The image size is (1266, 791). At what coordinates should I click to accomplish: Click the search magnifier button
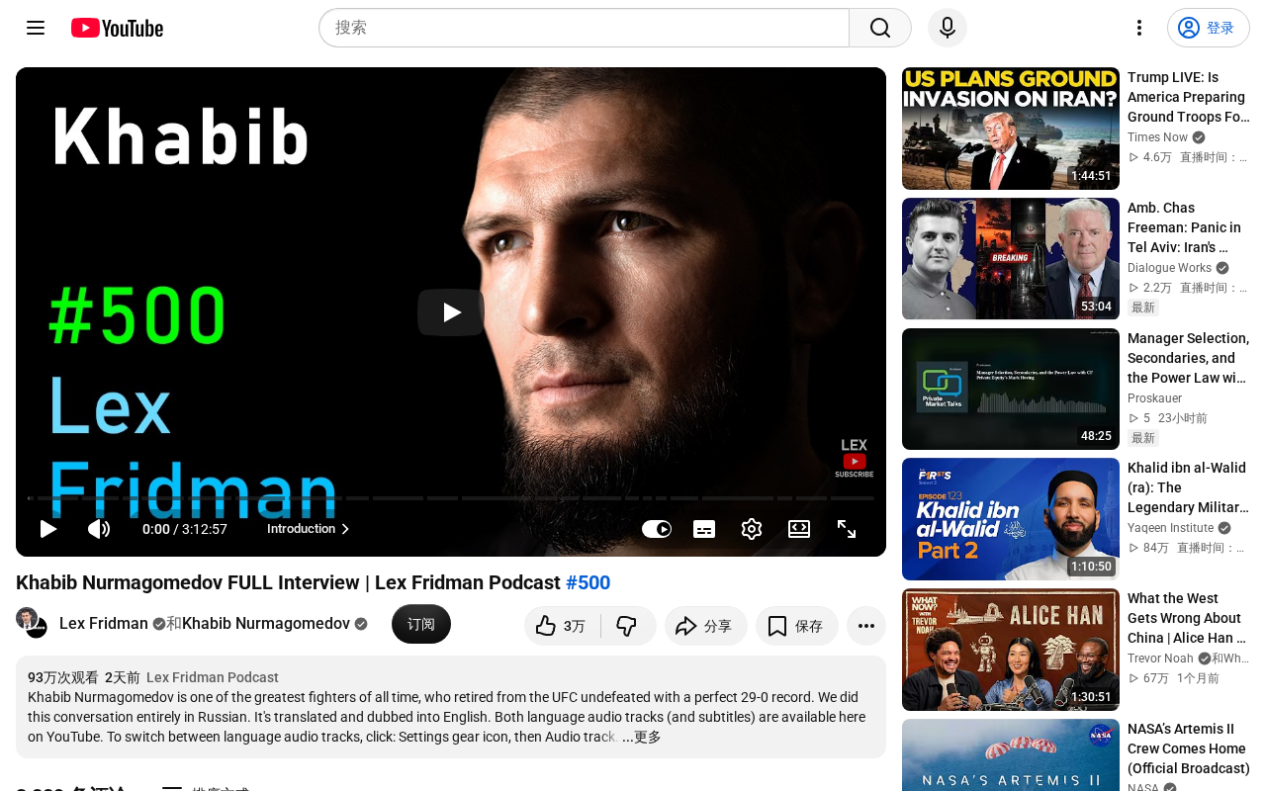[x=880, y=28]
